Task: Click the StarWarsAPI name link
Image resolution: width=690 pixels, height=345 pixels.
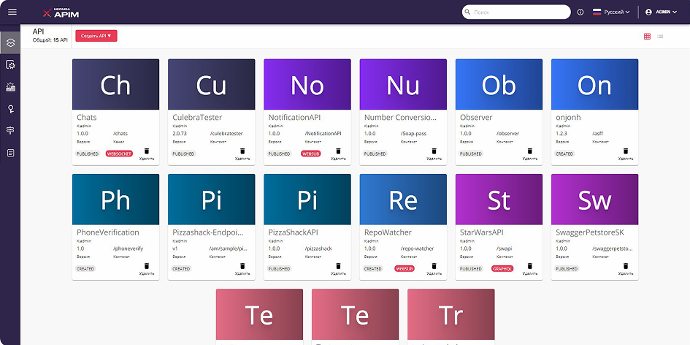Action: (x=481, y=232)
